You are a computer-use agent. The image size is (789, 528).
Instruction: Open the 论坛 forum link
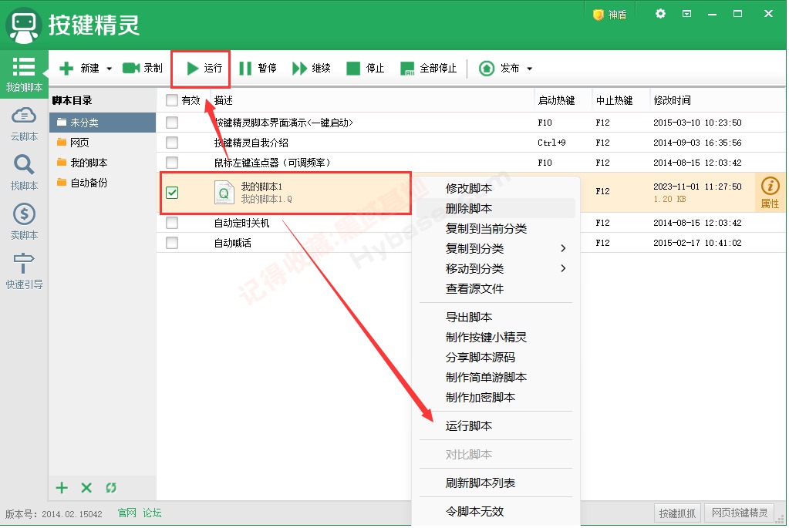[152, 513]
